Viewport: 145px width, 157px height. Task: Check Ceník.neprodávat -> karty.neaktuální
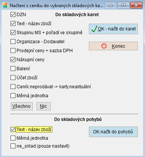click(13, 87)
